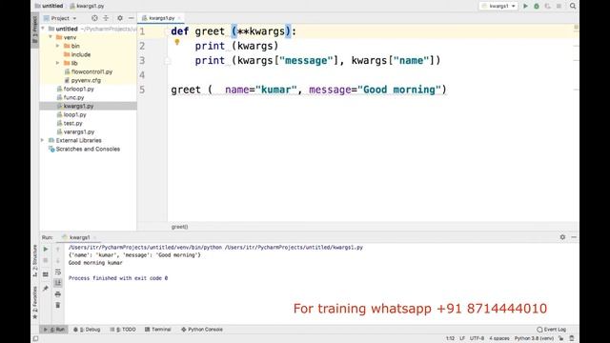Expand the bin folder
Image resolution: width=610 pixels, height=343 pixels.
pyautogui.click(x=57, y=46)
